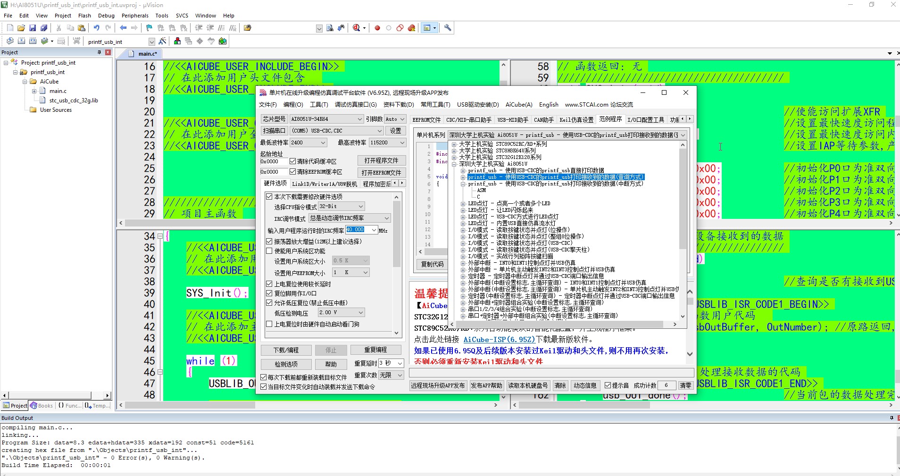This screenshot has height=476, width=900.
Task: Click the Comment selection icon
Action: tap(221, 28)
